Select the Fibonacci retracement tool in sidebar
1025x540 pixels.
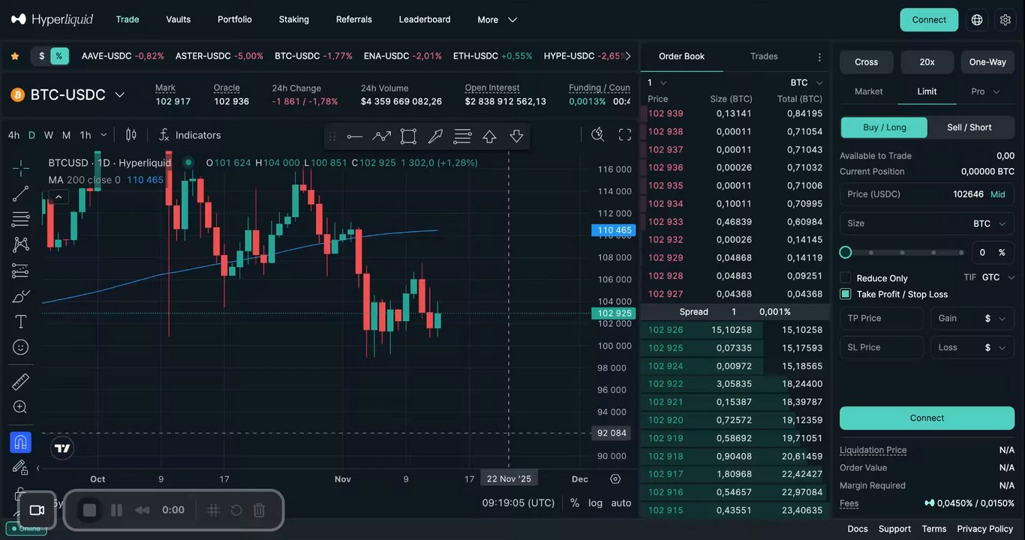(21, 219)
